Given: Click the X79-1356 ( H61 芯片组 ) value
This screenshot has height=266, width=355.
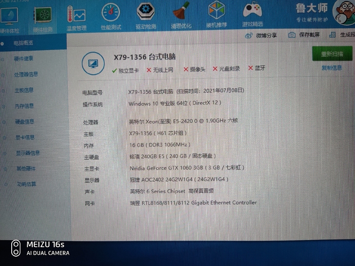Looking at the screenshot, I should pyautogui.click(x=158, y=133).
